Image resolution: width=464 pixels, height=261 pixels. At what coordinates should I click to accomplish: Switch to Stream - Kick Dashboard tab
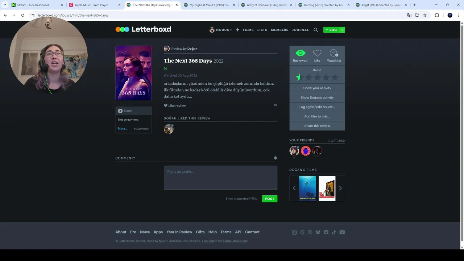(x=36, y=5)
